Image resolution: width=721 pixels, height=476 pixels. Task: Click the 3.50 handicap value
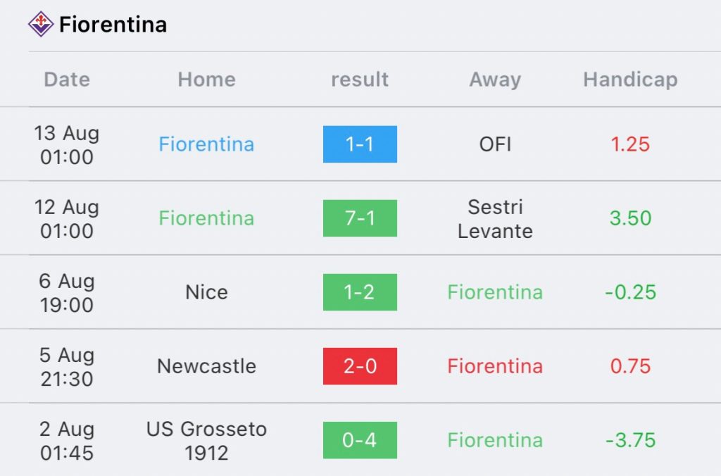[630, 218]
